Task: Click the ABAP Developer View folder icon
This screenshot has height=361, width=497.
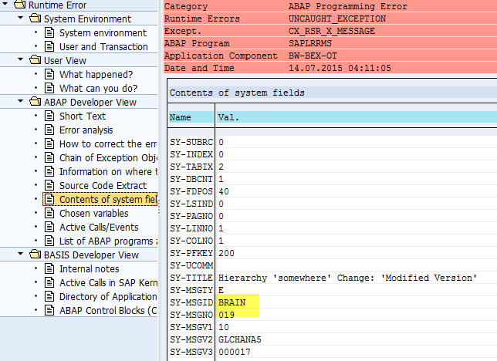Action: point(35,102)
